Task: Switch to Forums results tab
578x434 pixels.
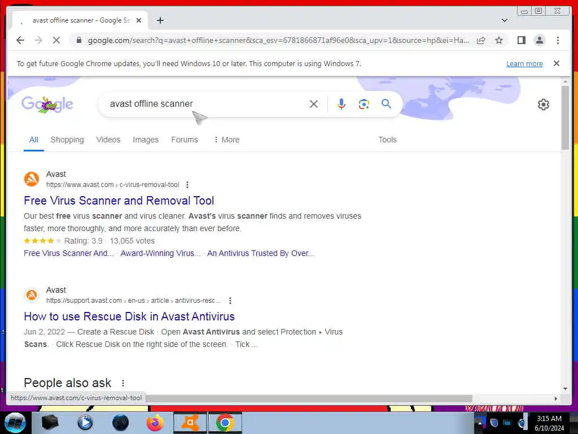Action: (185, 140)
